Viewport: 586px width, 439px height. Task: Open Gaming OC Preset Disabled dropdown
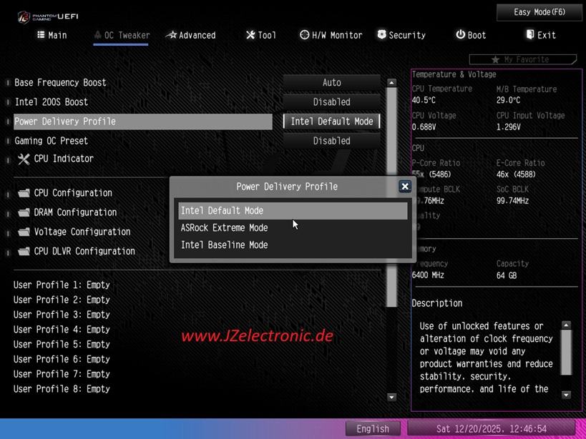[331, 141]
